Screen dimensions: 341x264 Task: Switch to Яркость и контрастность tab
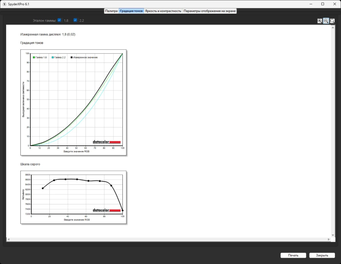click(x=163, y=11)
